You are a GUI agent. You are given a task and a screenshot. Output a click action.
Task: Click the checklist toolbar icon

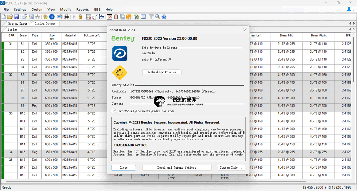pyautogui.click(x=31, y=17)
